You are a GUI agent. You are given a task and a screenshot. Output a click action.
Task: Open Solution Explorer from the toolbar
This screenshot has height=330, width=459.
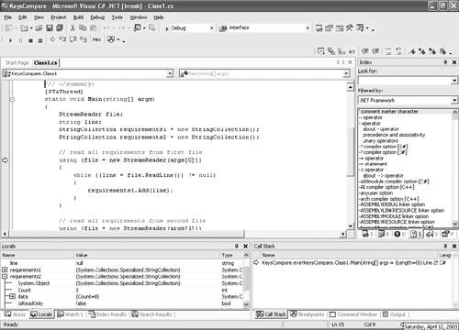pos(319,28)
